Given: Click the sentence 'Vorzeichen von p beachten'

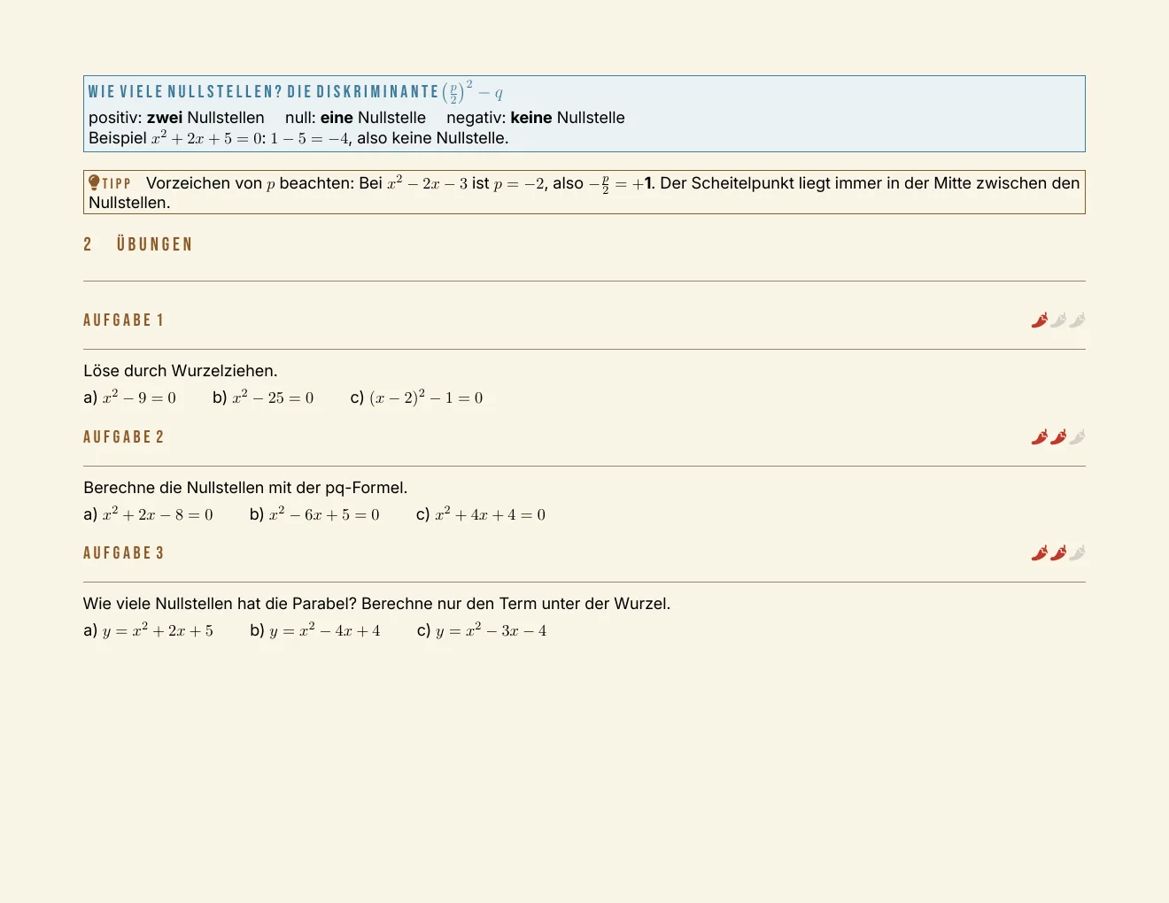Looking at the screenshot, I should (x=250, y=183).
